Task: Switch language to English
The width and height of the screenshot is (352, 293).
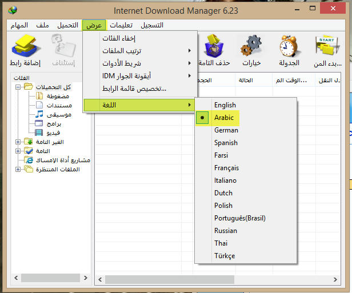Action: (225, 105)
